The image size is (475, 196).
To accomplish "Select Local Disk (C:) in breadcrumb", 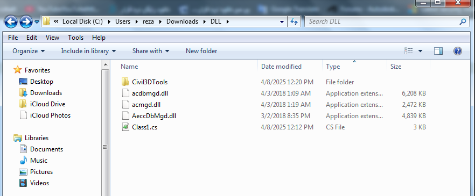I will [83, 21].
